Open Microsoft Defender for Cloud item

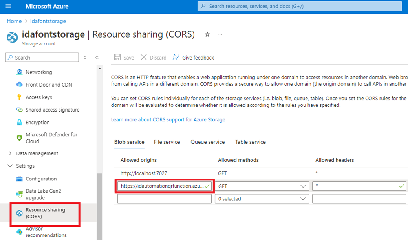(51, 138)
